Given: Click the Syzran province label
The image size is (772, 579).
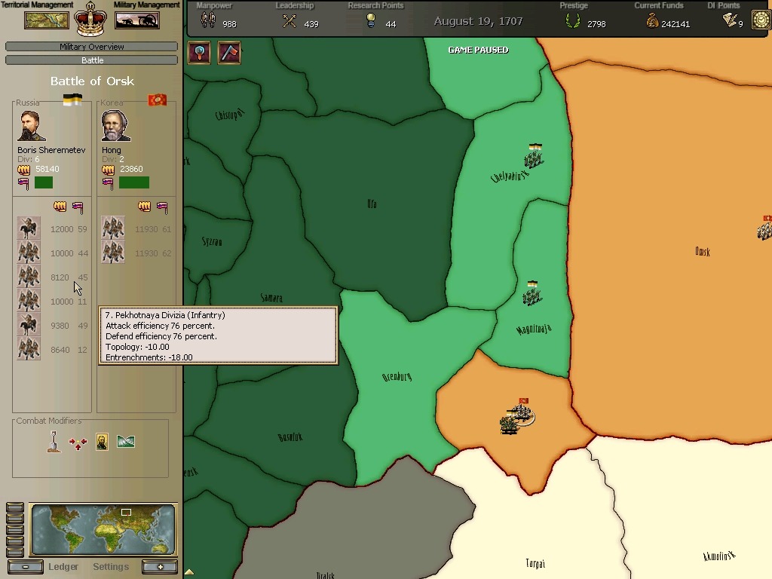Looking at the screenshot, I should pos(212,241).
